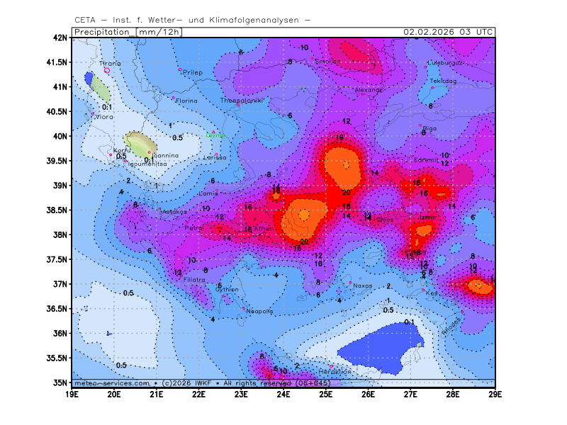The height and width of the screenshot is (425, 567).
Task: Click the 42N latitude axis label
Action: click(60, 38)
